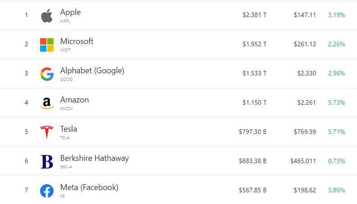Click the FB ticker symbol text
The image size is (357, 204).
tap(63, 196)
